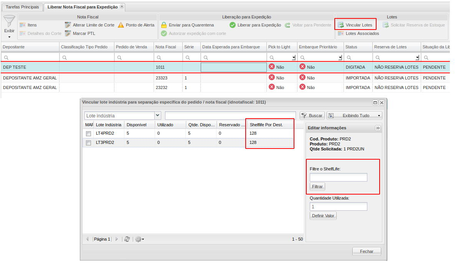
Task: Sort by Nota Fiscal column header
Action: coord(168,47)
